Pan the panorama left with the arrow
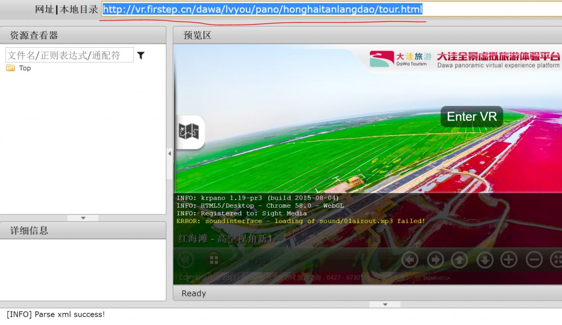The image size is (562, 325). click(x=409, y=259)
